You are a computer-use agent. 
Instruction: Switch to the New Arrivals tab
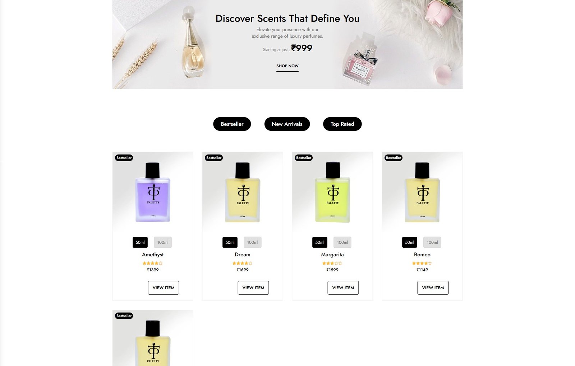click(287, 124)
